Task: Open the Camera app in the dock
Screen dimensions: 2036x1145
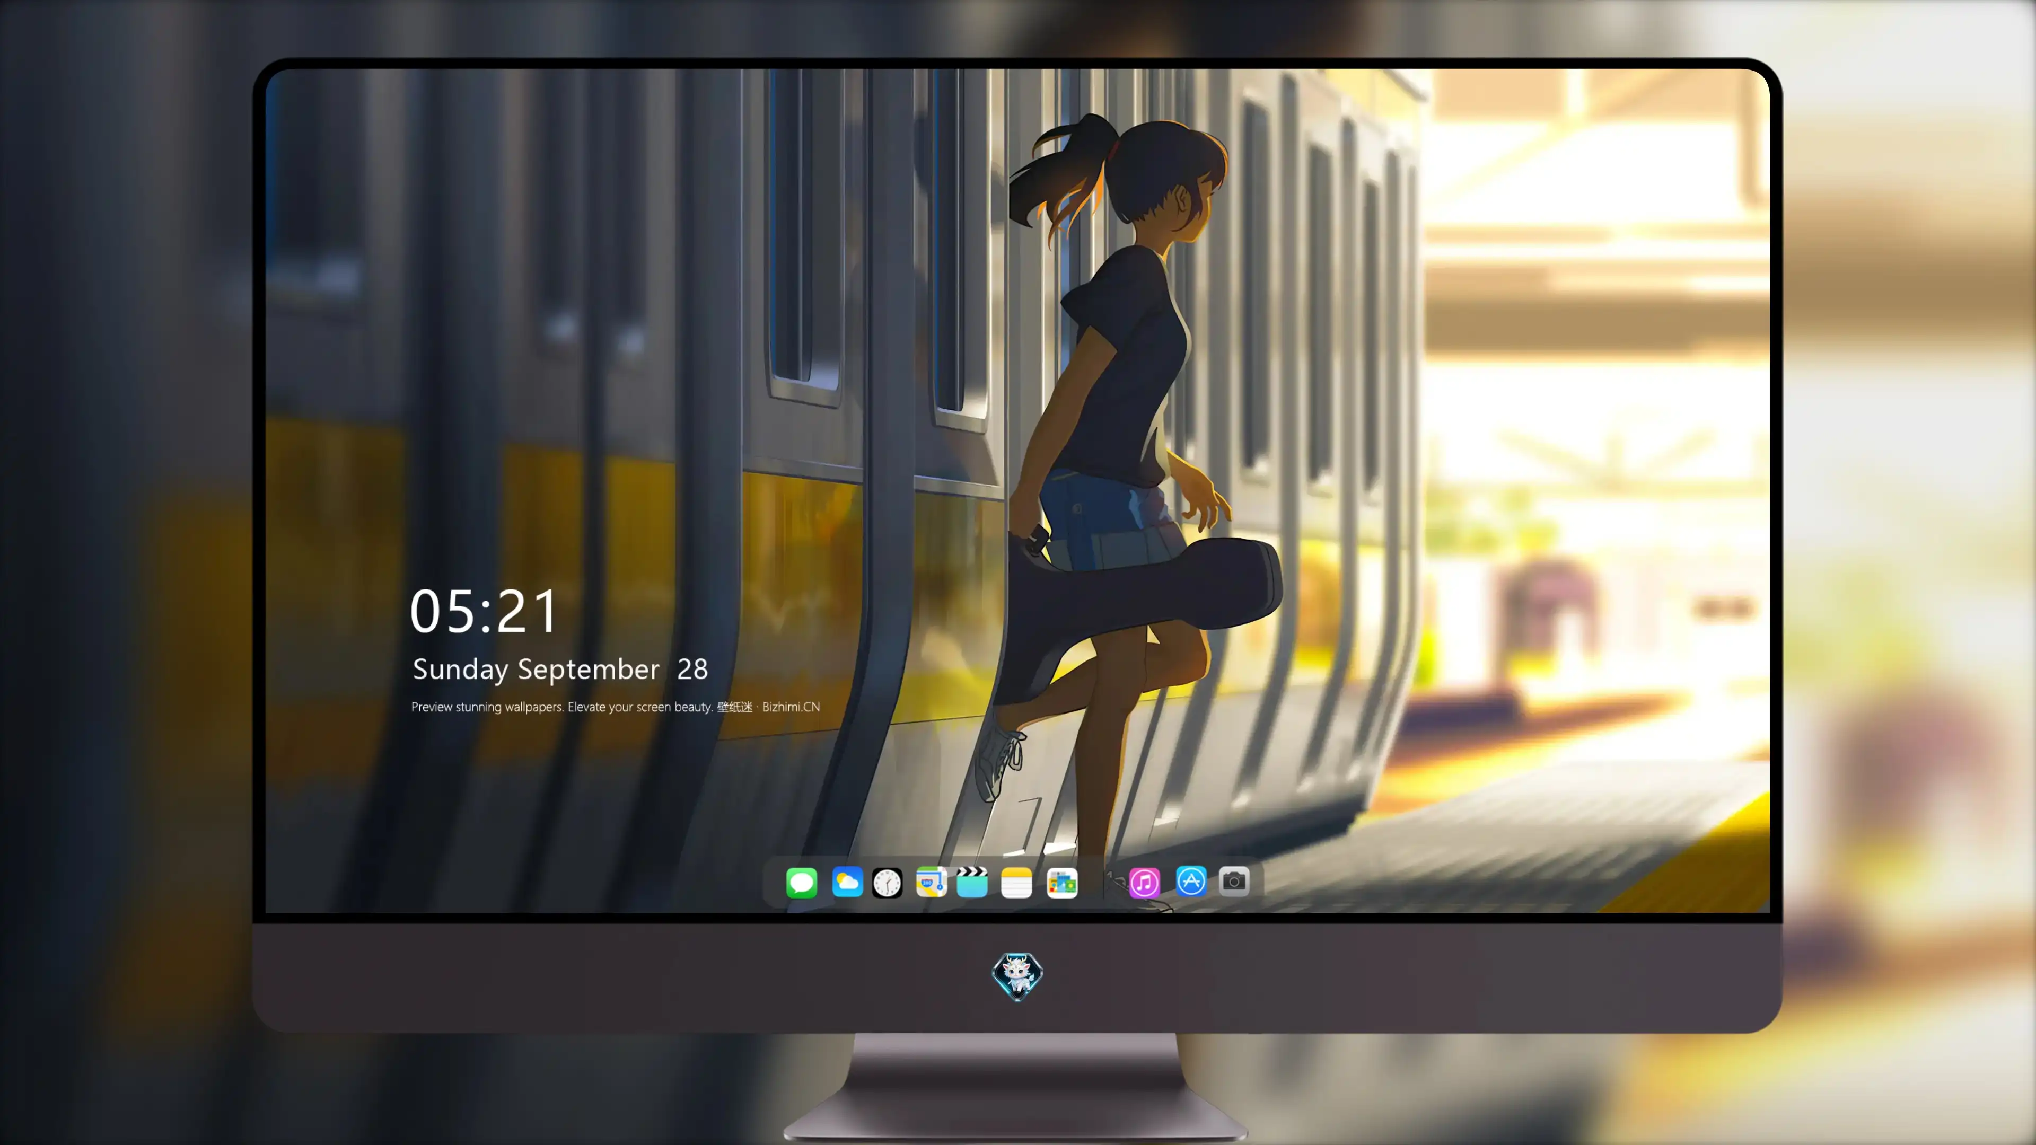Action: (x=1234, y=881)
